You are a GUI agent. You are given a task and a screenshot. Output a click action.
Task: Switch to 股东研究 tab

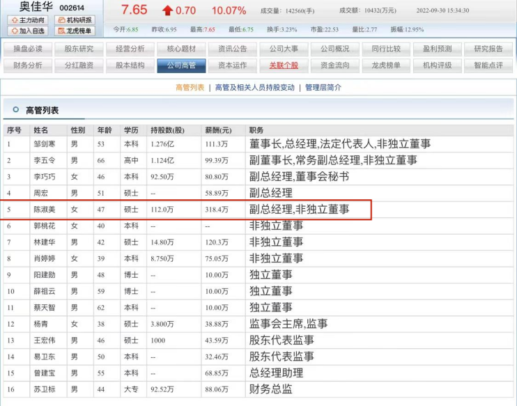[79, 49]
